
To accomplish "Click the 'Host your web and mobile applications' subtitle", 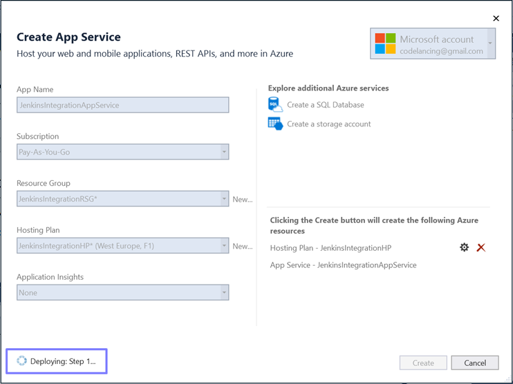I will pos(155,54).
